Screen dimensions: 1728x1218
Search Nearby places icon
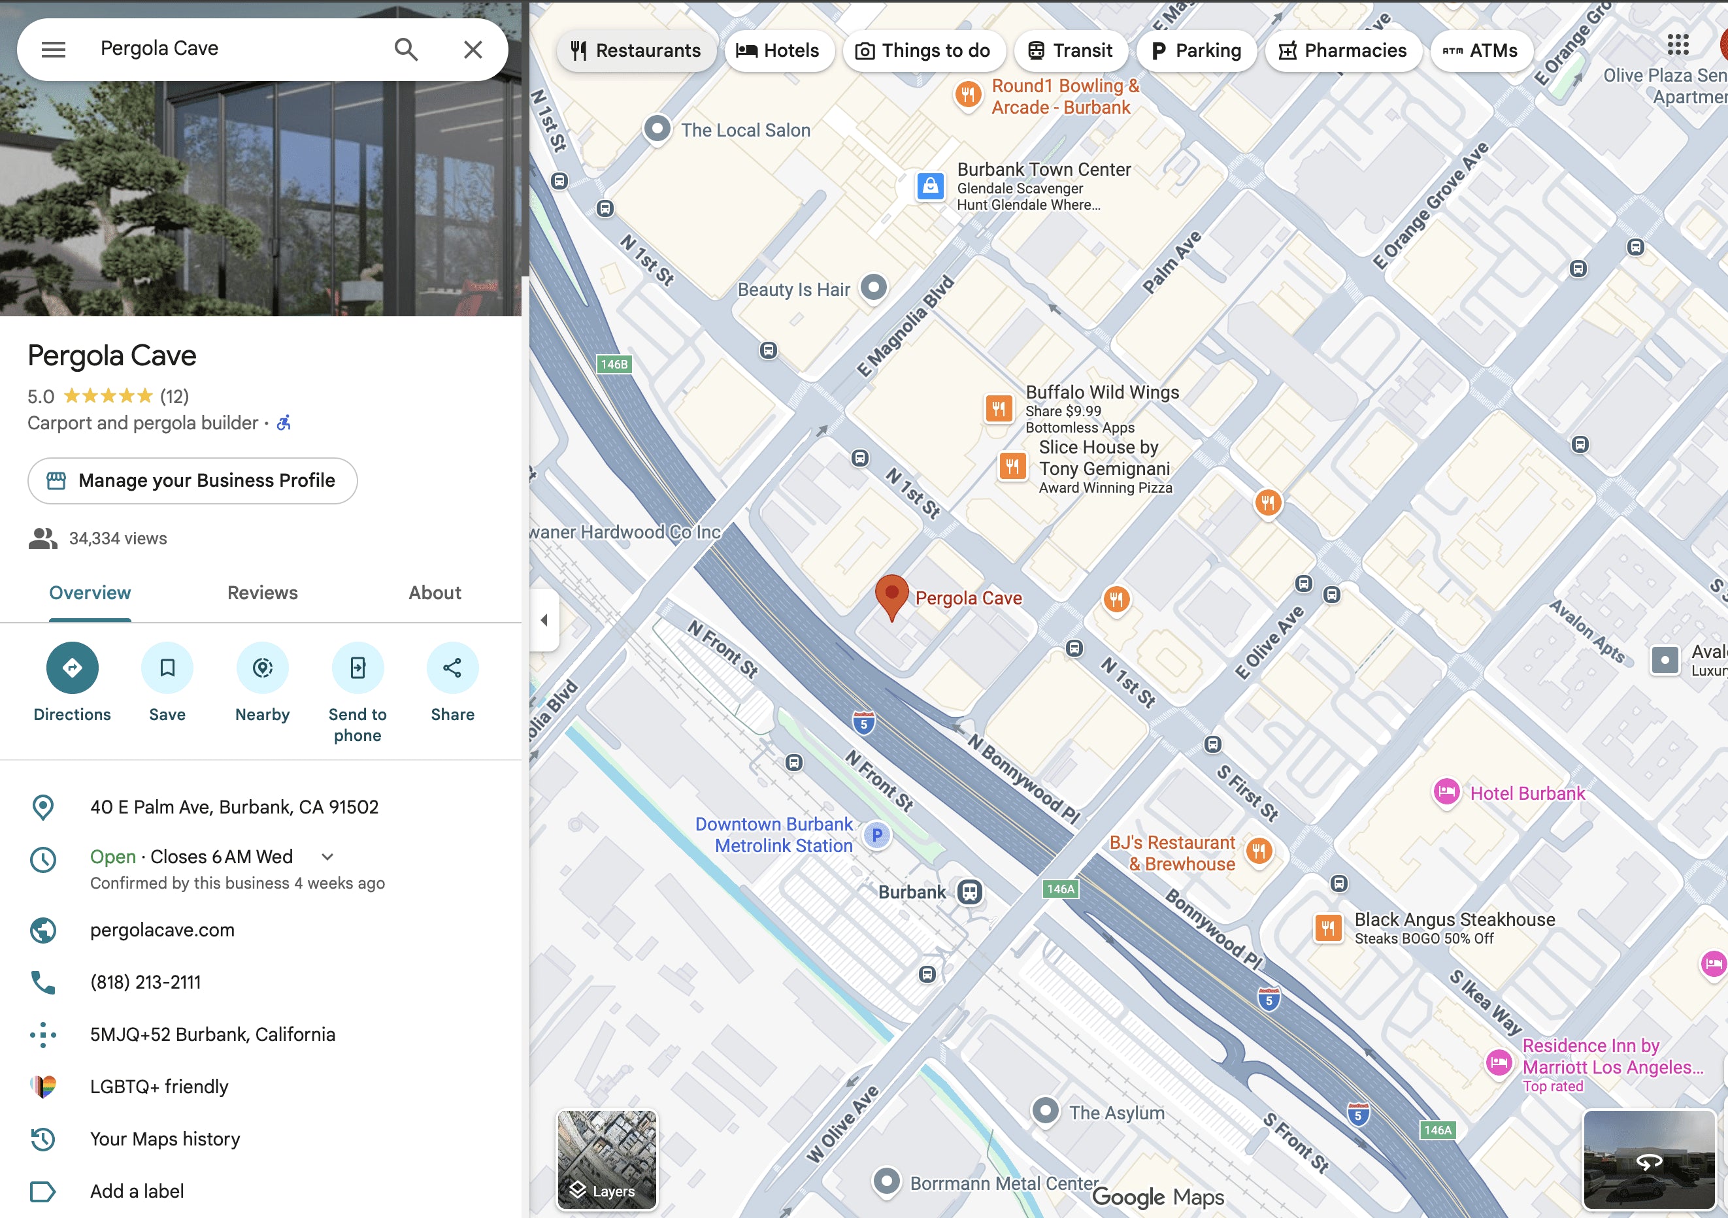tap(262, 667)
